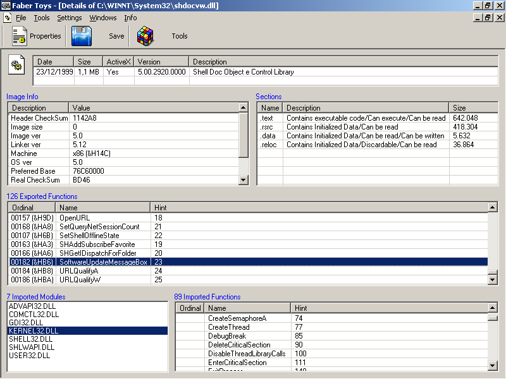The height and width of the screenshot is (379, 506).
Task: Click the file gear icon beside details table
Action: [17, 66]
